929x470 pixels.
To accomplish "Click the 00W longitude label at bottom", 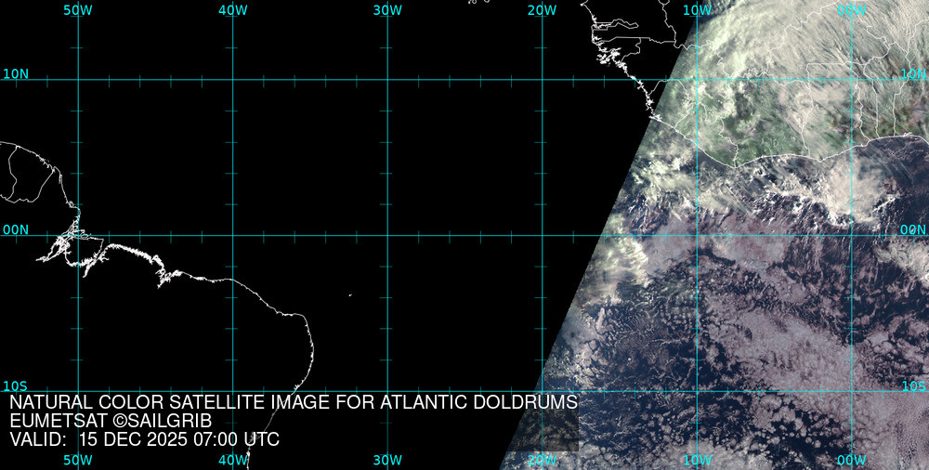I will (x=851, y=460).
